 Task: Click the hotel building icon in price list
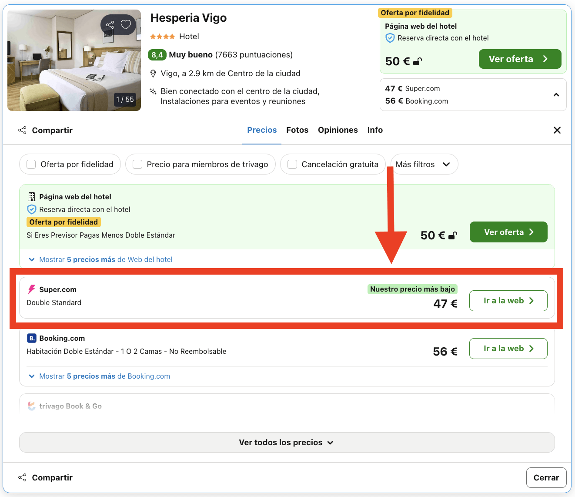[31, 197]
